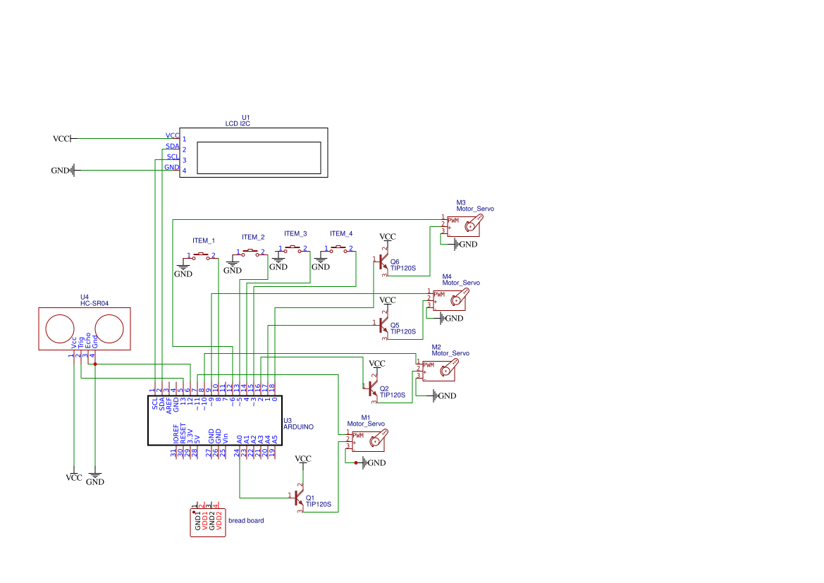Screen dimensions: 824x583
Task: Select the LCD I2C display symbol
Action: (x=253, y=152)
